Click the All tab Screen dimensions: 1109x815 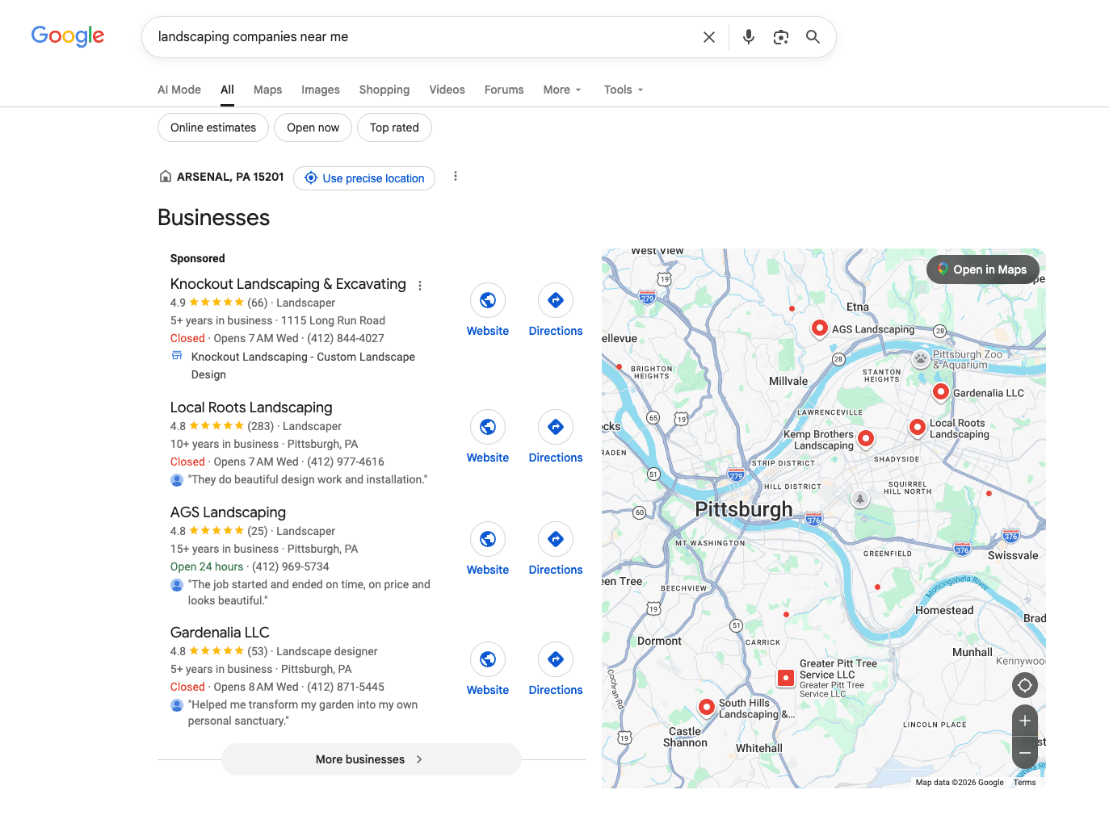tap(227, 90)
